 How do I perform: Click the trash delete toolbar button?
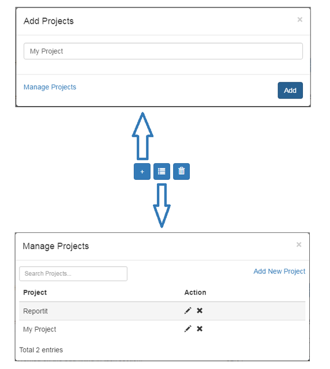point(181,171)
